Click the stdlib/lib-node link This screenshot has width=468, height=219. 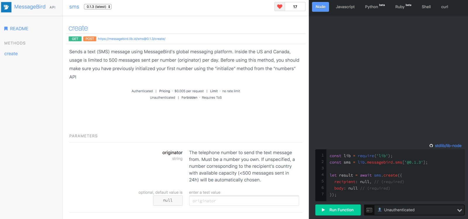(x=448, y=146)
